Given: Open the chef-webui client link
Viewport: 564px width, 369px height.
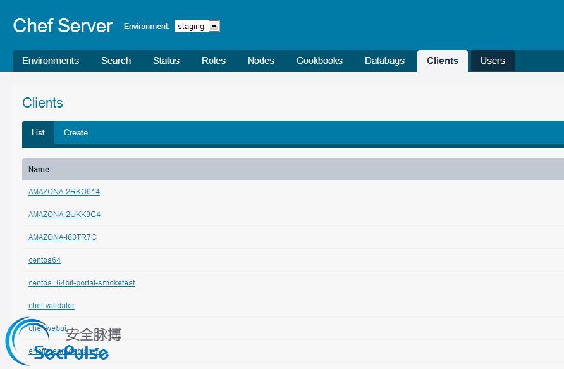Looking at the screenshot, I should point(47,328).
